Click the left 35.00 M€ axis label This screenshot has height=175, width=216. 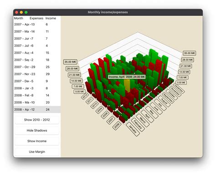tap(70, 62)
